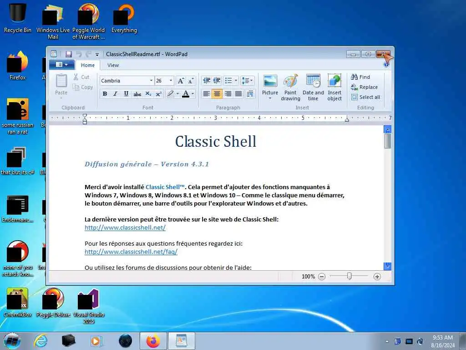Click the zoom in plus button
This screenshot has height=350, width=466.
[x=377, y=277]
